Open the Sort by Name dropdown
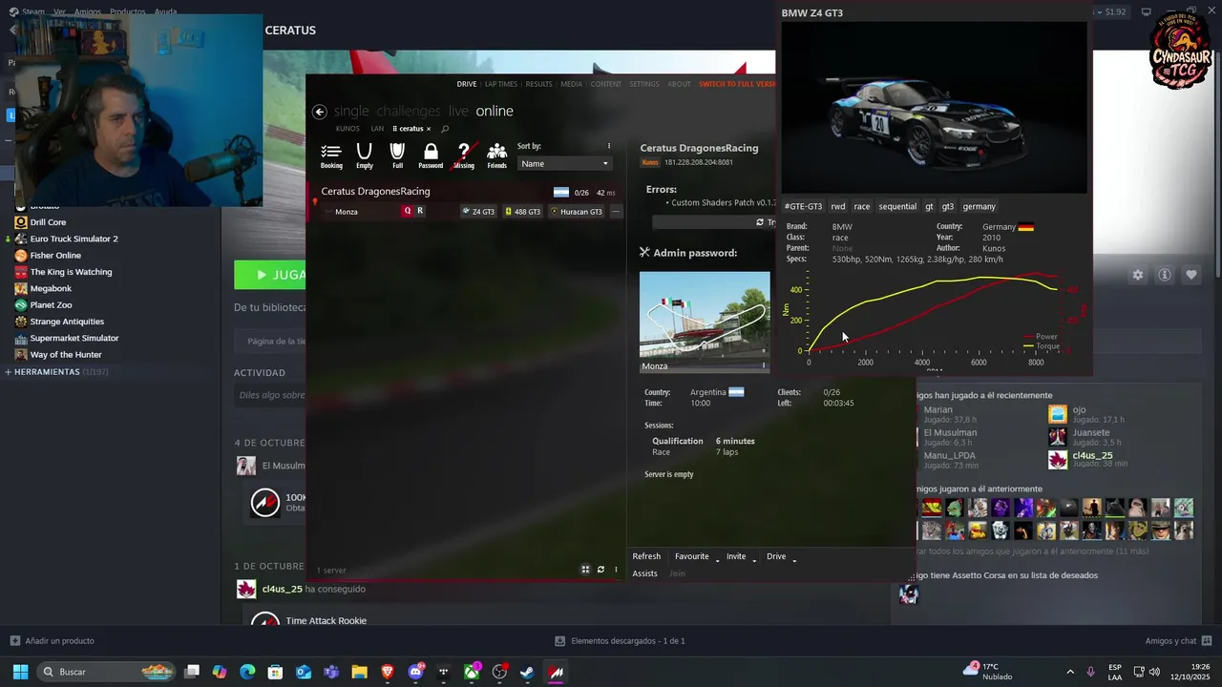Viewport: 1222px width, 687px height. (563, 163)
